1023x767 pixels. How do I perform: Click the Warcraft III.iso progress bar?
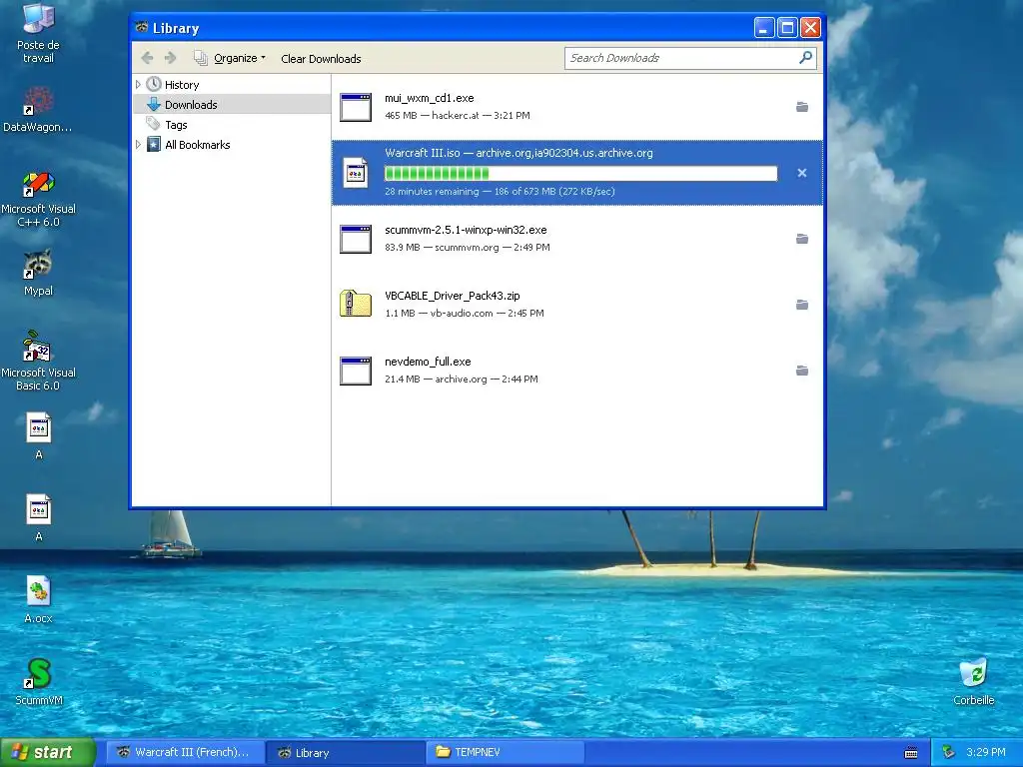(x=580, y=173)
